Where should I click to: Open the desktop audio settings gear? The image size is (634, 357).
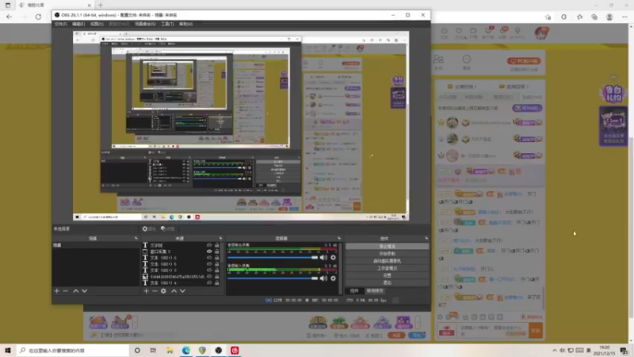[x=333, y=257]
